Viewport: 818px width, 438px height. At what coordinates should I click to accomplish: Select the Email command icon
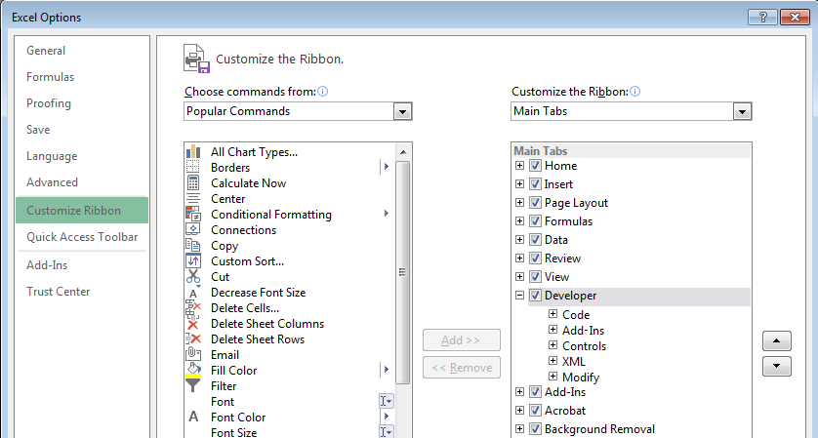coord(192,354)
